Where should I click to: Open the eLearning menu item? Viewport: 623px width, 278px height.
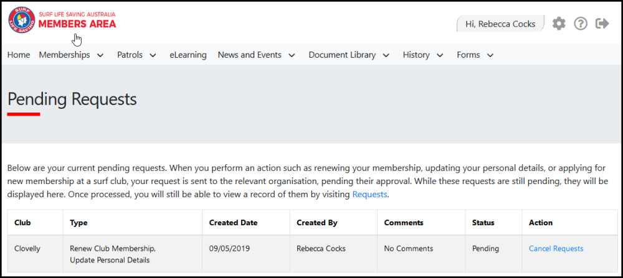tap(188, 55)
